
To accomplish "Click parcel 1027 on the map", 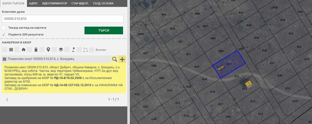I will click(295, 101).
